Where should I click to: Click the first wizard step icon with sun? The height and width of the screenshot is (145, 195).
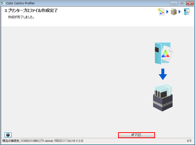click(x=161, y=12)
